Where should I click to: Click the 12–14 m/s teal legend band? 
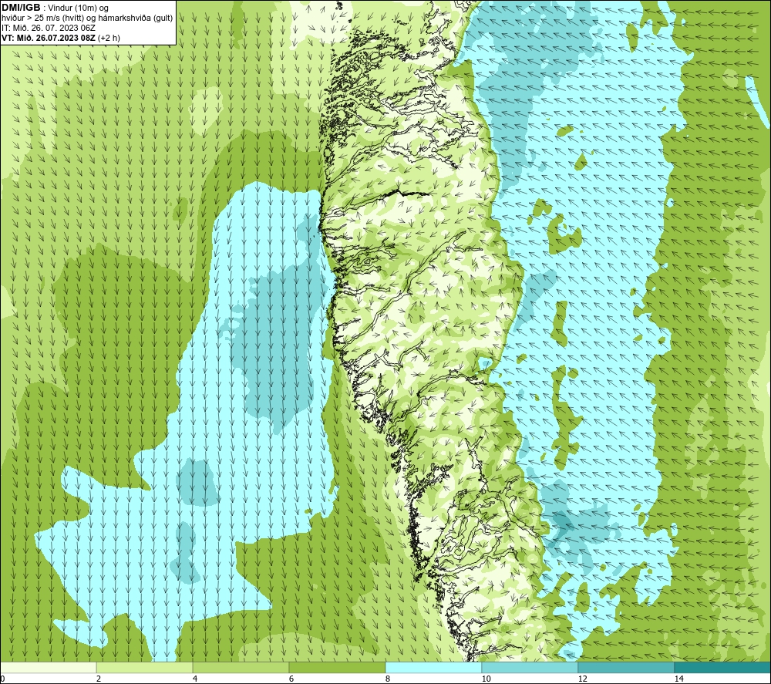point(626,667)
